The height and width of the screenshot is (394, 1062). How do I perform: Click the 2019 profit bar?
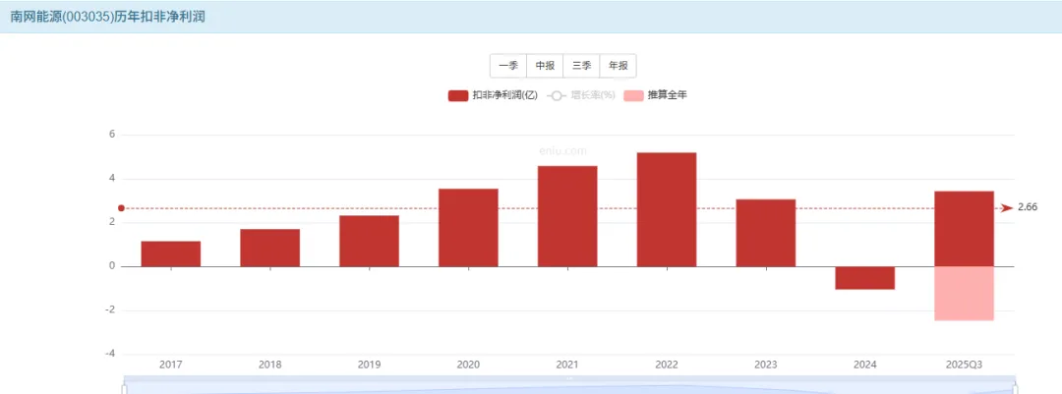(369, 241)
